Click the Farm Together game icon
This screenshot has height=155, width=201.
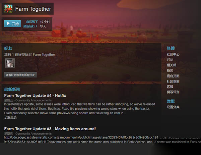pos(8,9)
